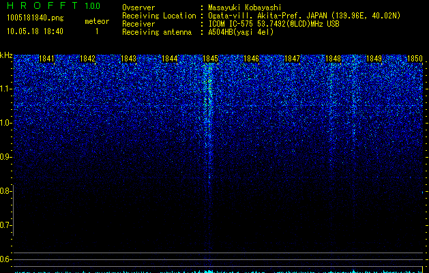Click the date stamp 10.05.18 18:40
The image size is (429, 273).
point(35,31)
